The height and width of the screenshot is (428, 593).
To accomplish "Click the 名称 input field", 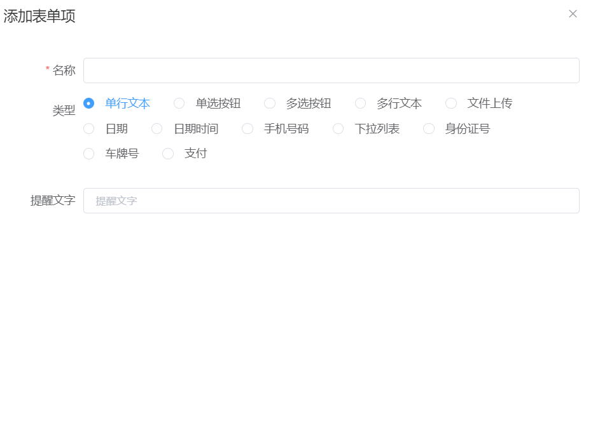I will coord(331,70).
